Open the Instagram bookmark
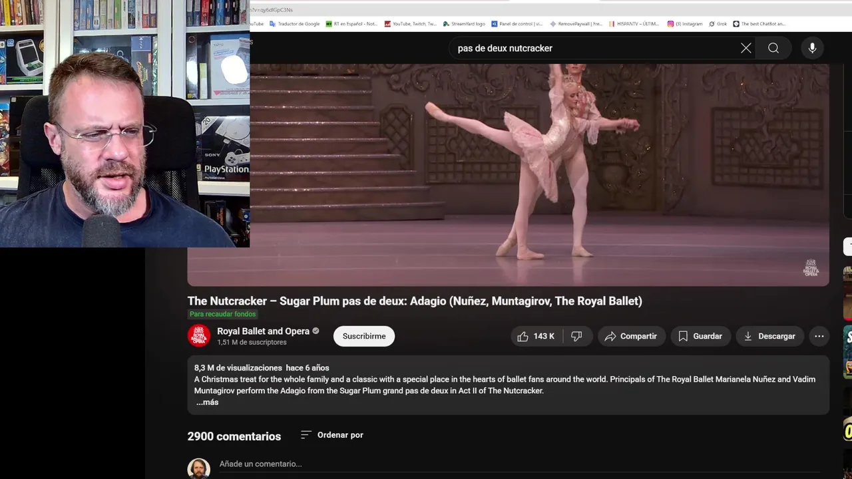Viewport: 852px width, 479px height. pos(685,24)
